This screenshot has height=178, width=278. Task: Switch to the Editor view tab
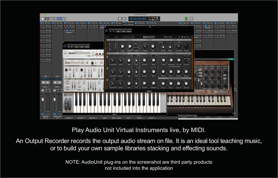[51, 19]
